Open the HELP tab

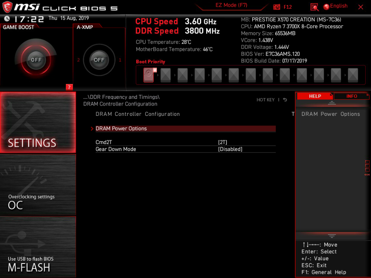tap(315, 96)
